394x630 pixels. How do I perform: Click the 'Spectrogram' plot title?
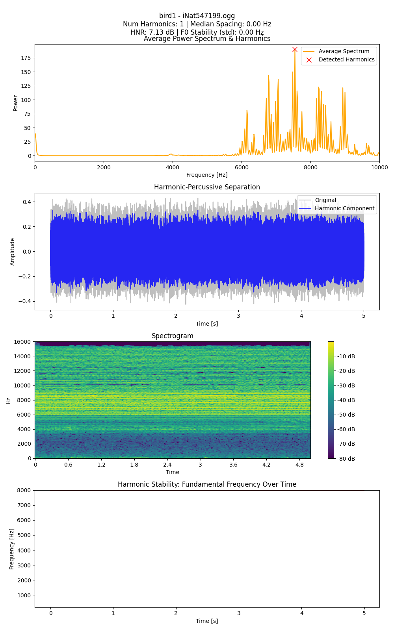pyautogui.click(x=173, y=336)
